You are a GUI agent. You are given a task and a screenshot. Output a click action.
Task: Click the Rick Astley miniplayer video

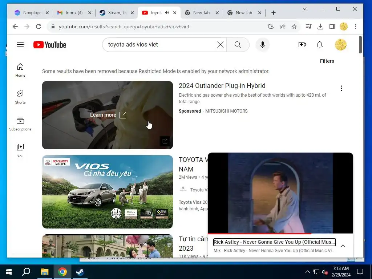tap(280, 193)
